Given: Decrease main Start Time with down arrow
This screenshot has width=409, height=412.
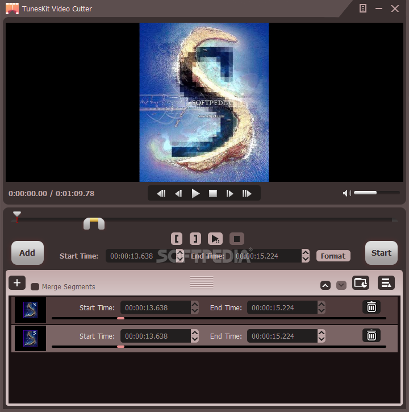Looking at the screenshot, I should coord(180,259).
